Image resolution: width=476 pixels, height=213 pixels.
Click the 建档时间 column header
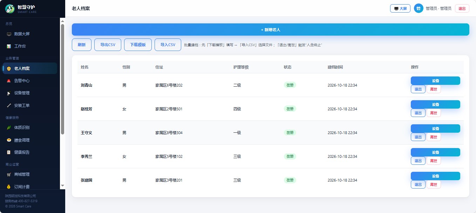[335, 67]
